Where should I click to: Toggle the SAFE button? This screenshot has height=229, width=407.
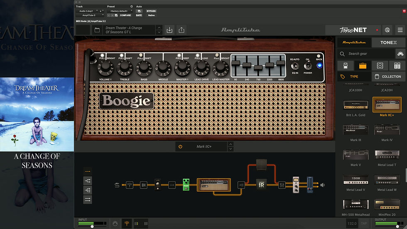pyautogui.click(x=139, y=15)
